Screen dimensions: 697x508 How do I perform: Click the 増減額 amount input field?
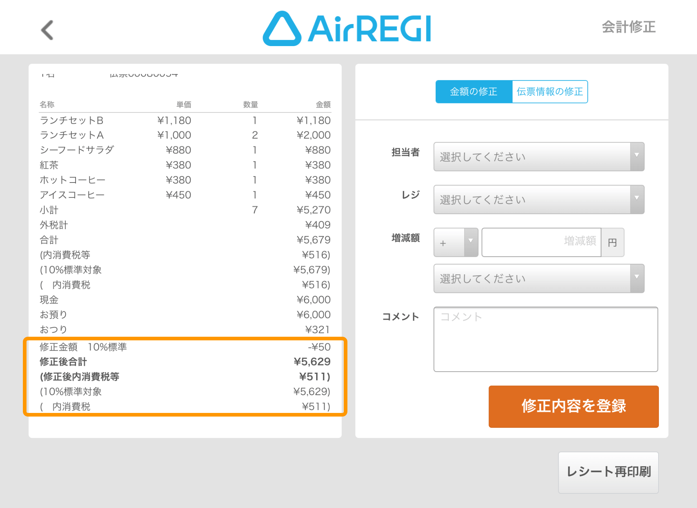point(541,242)
